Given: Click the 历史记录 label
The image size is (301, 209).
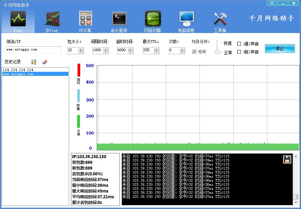Looking at the screenshot, I should [x=13, y=62].
